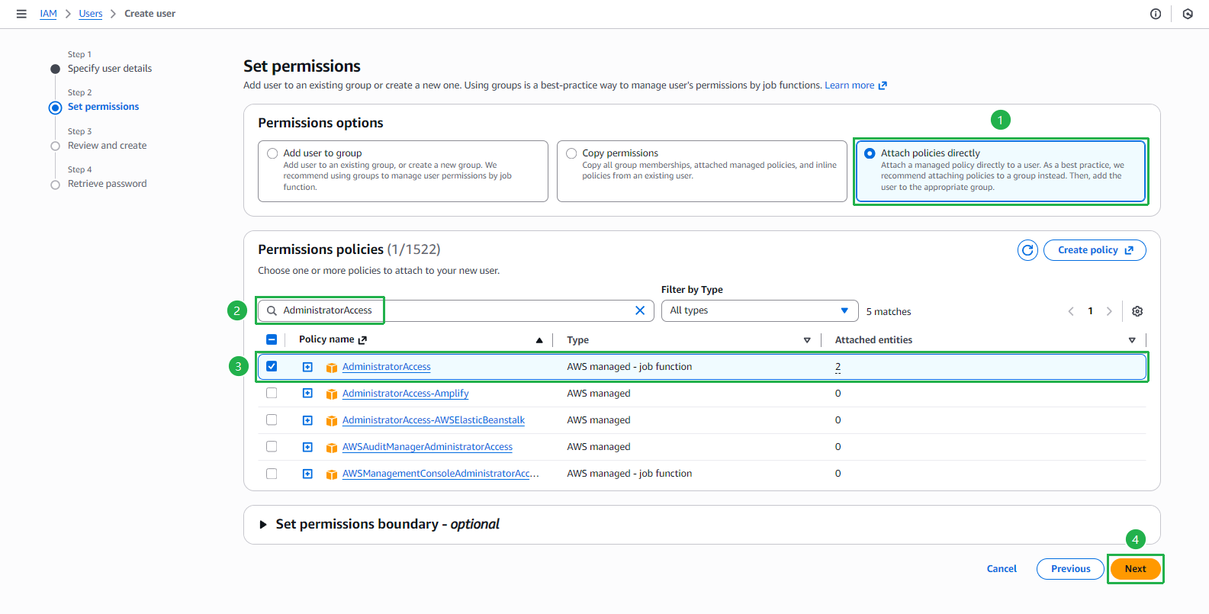Click the attached entities count 2
1209x614 pixels.
click(838, 367)
